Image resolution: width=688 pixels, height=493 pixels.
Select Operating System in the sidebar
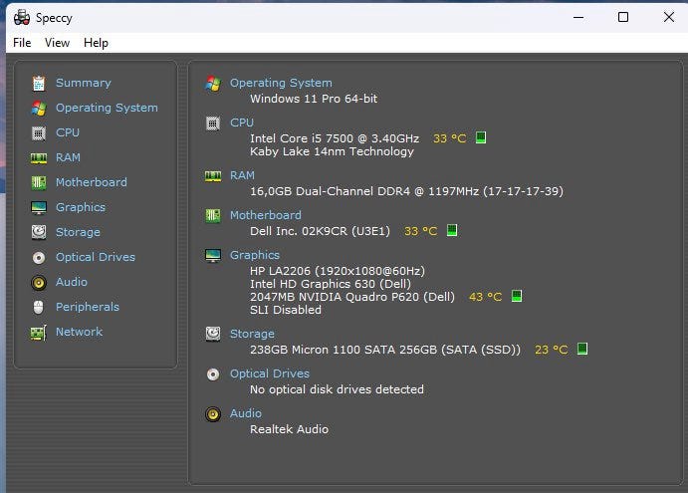coord(107,108)
